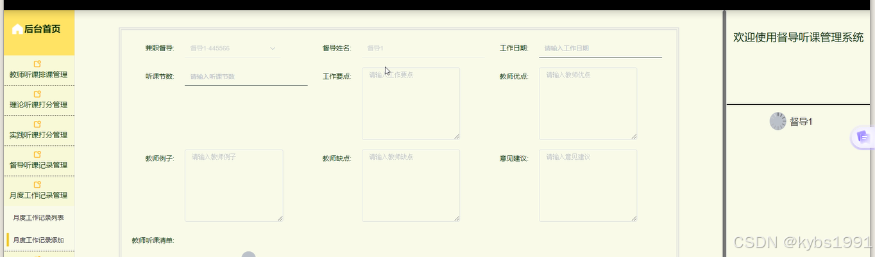Click the home icon beside 后台首页
Screen dimensions: 875x257
coord(17,29)
